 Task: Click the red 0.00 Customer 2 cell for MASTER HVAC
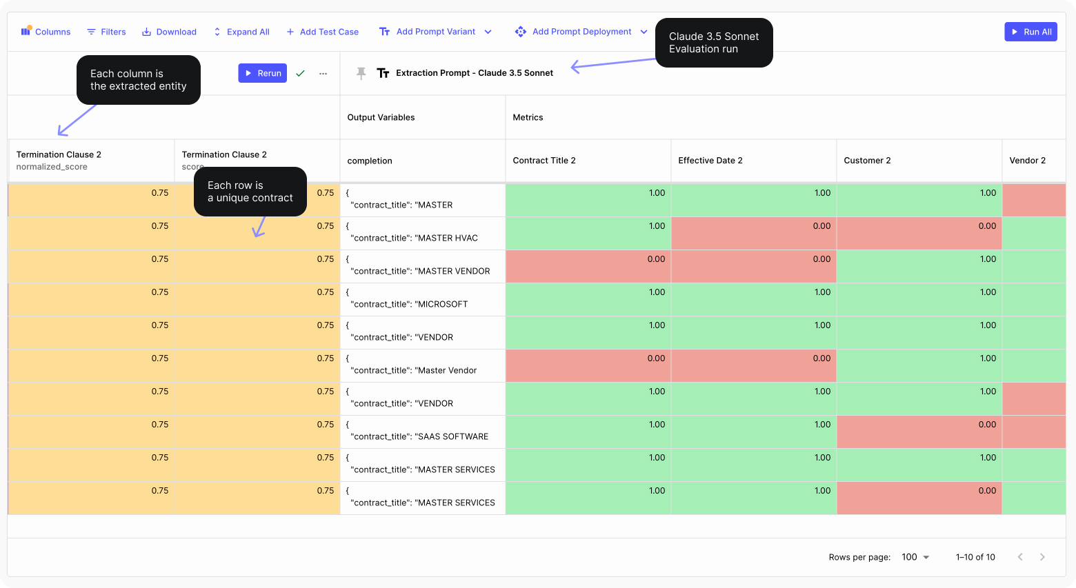(919, 233)
